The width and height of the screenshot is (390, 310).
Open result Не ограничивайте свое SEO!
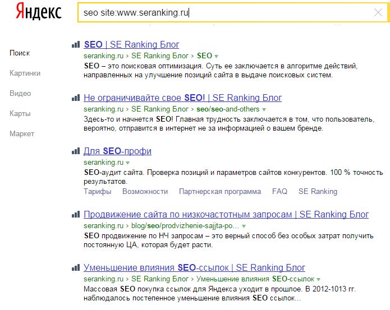click(x=182, y=98)
